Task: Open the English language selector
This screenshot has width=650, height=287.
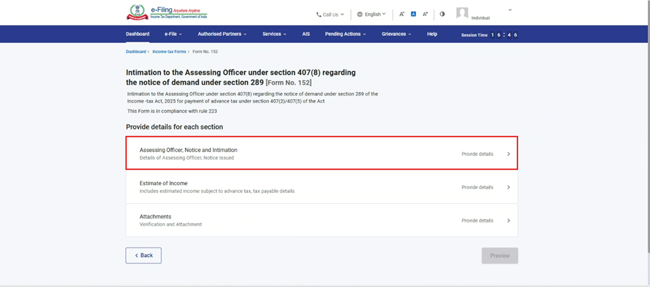Action: [371, 14]
